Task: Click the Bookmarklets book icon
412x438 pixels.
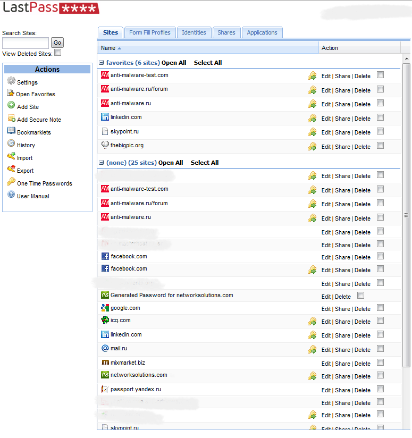Action: point(11,131)
